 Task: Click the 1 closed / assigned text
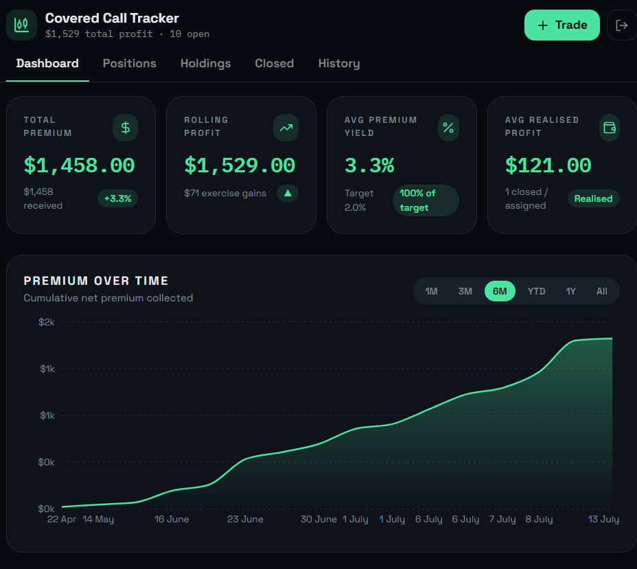pyautogui.click(x=526, y=198)
